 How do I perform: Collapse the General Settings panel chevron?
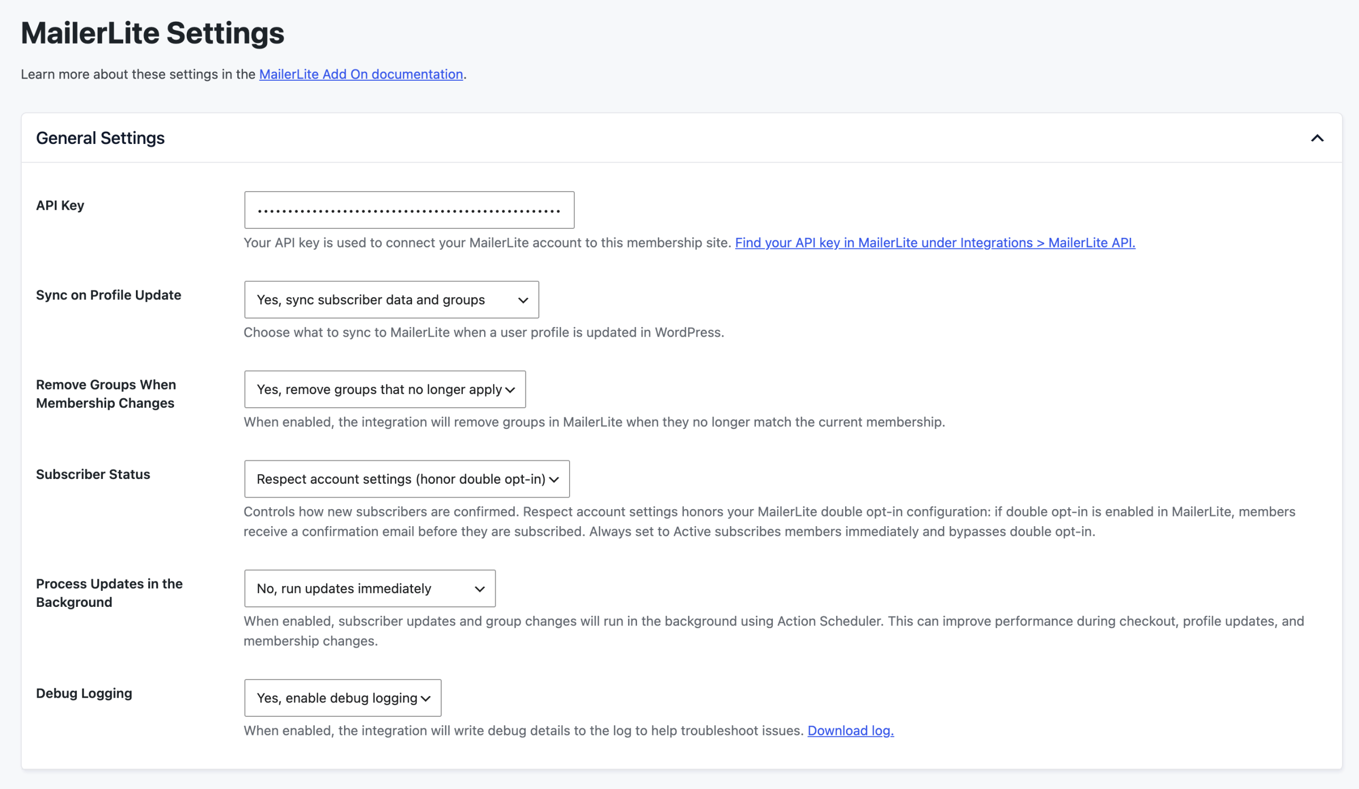pos(1317,138)
